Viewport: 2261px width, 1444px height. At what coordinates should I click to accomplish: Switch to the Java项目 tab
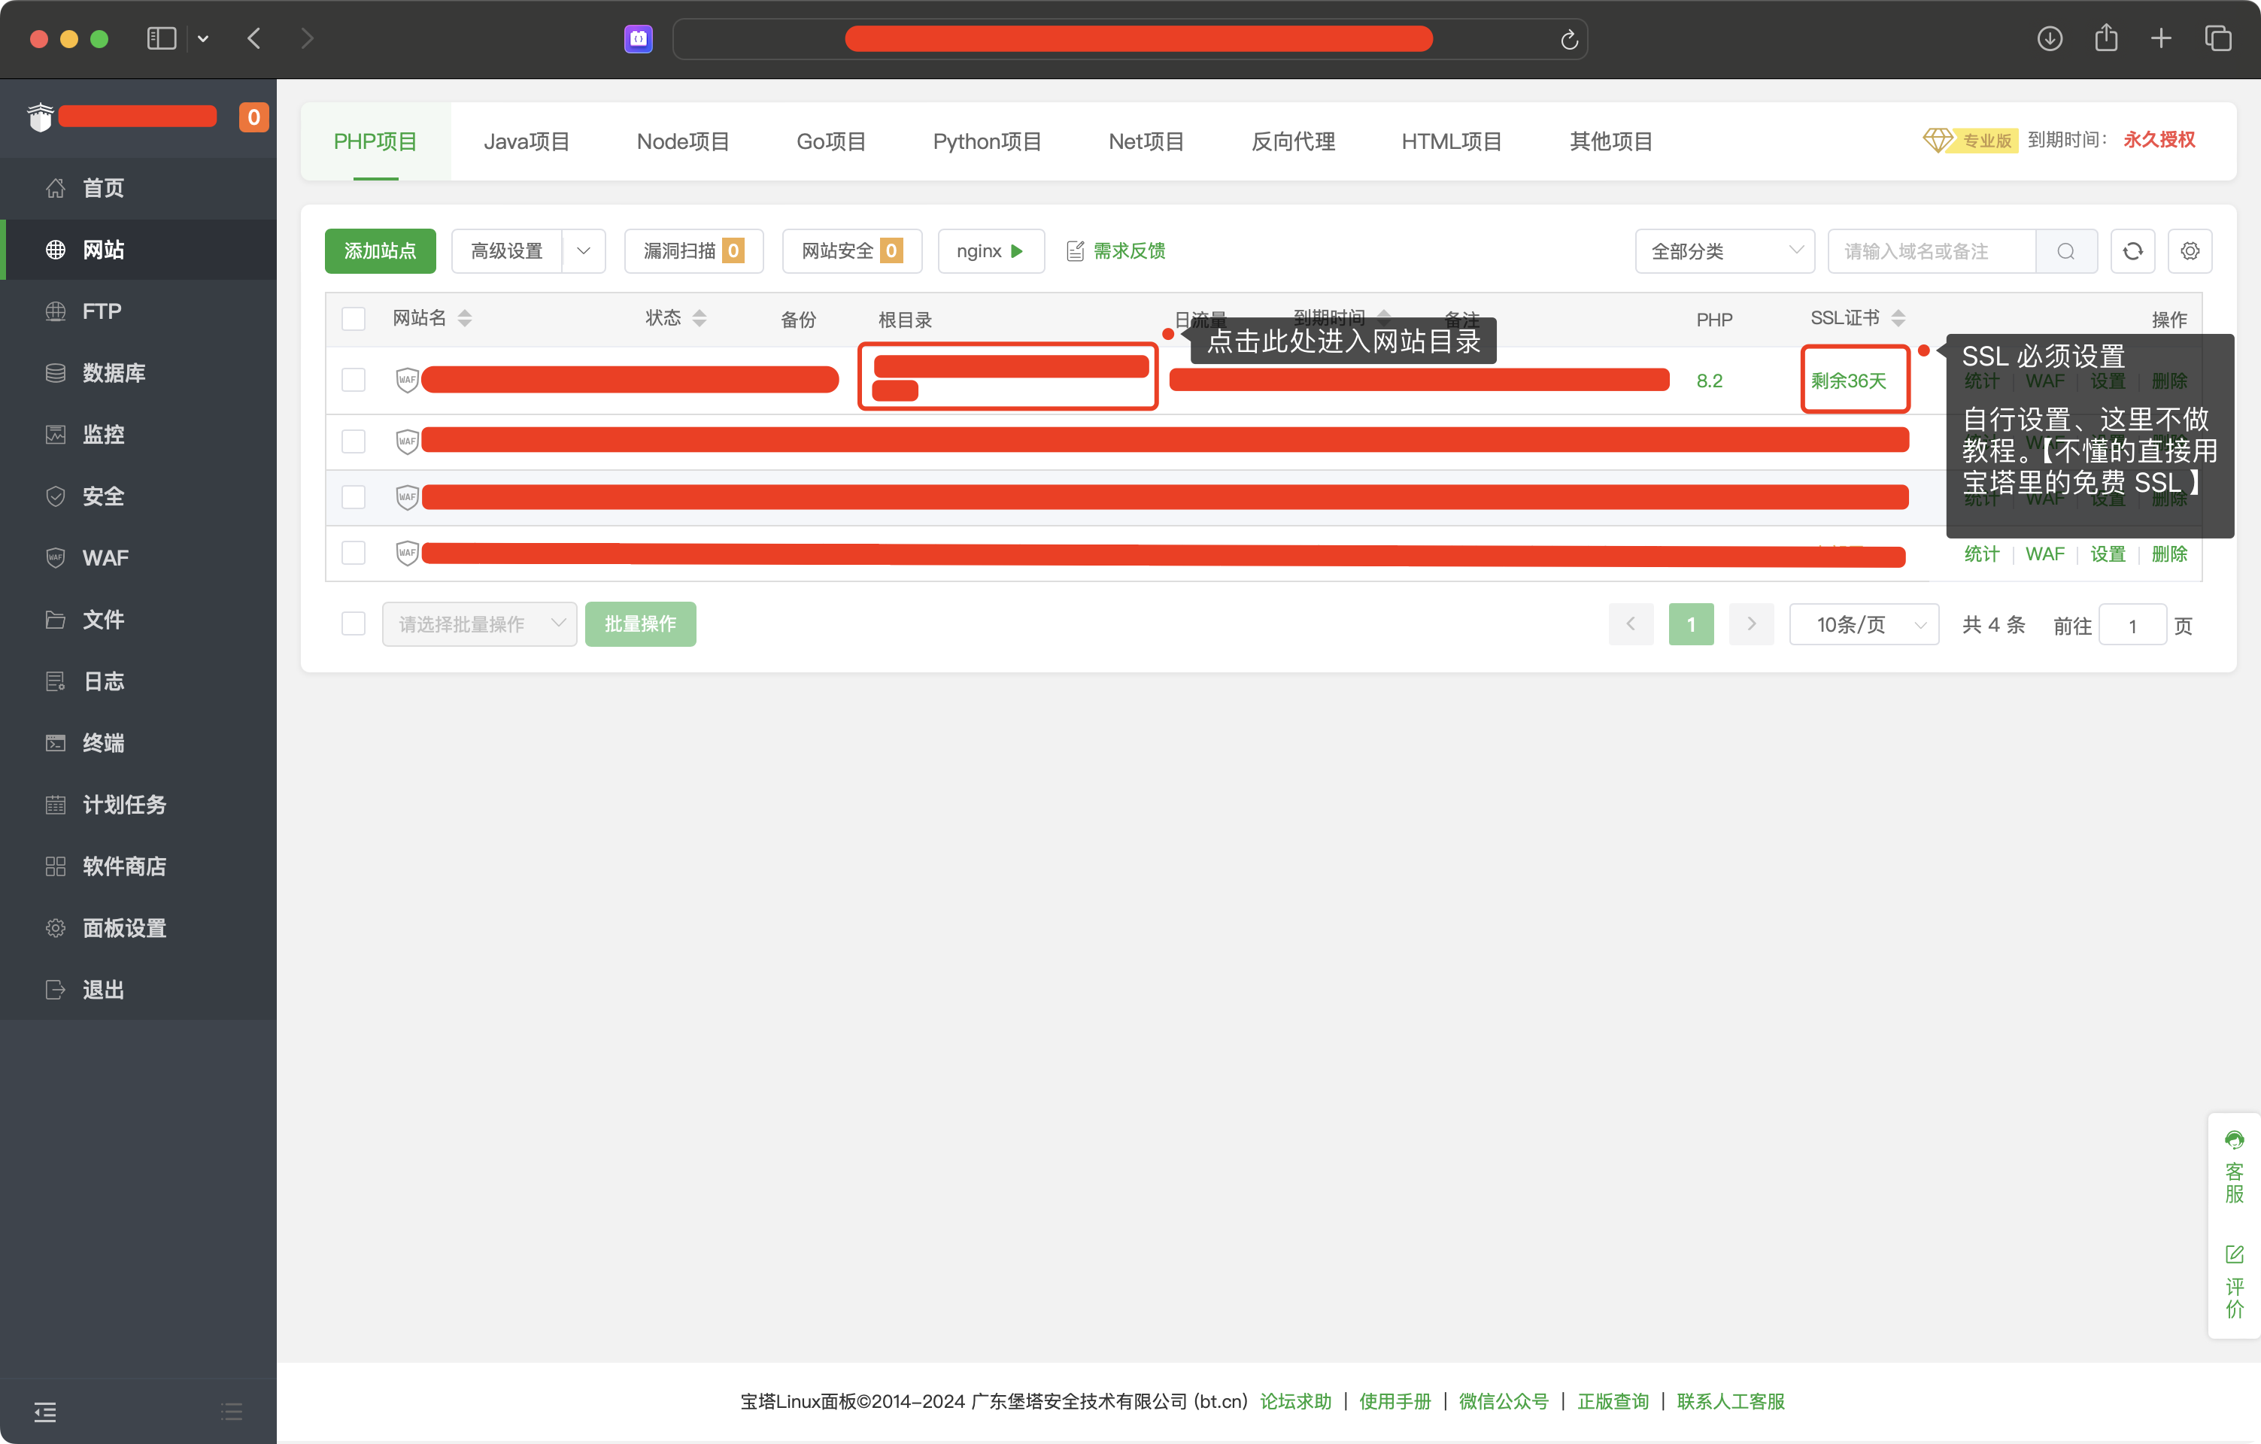pyautogui.click(x=527, y=142)
